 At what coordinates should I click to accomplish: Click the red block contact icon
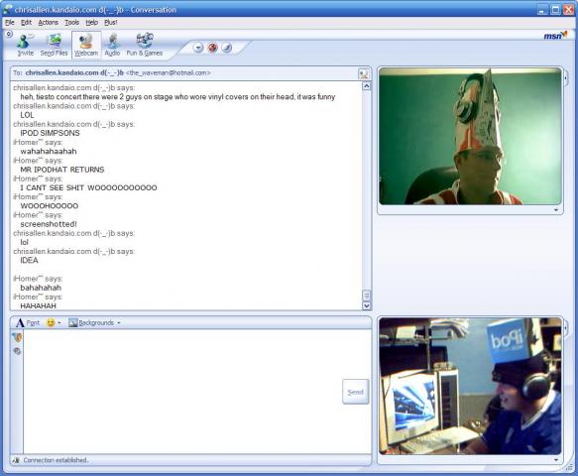tap(213, 48)
